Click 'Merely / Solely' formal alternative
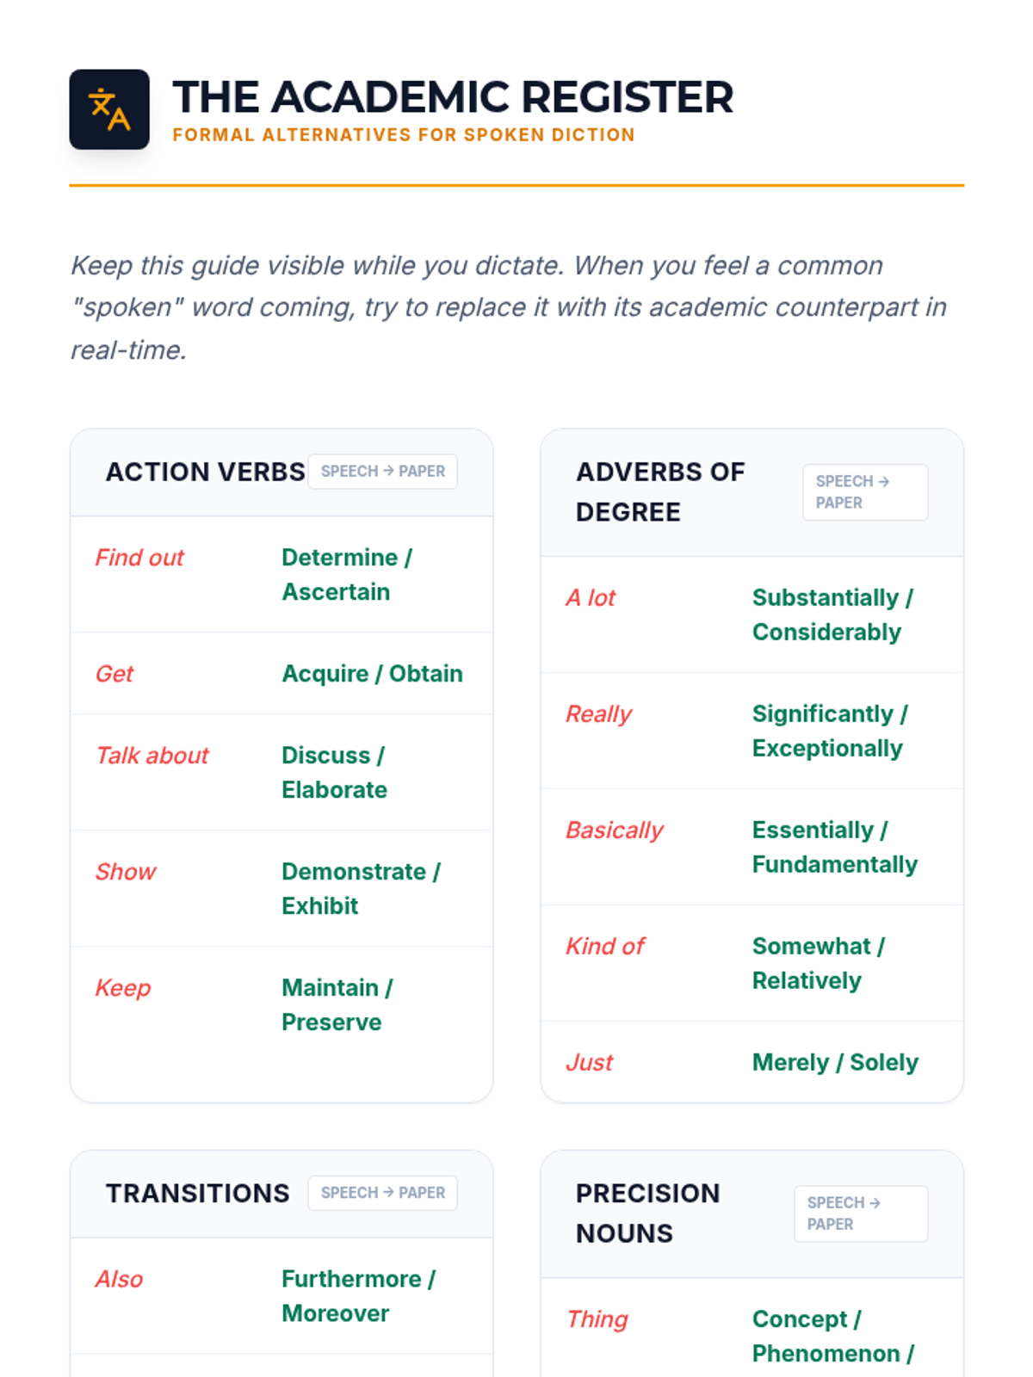Image resolution: width=1033 pixels, height=1377 pixels. tap(835, 1063)
